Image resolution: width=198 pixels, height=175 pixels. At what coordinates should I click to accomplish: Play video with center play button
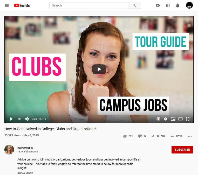tap(99, 69)
